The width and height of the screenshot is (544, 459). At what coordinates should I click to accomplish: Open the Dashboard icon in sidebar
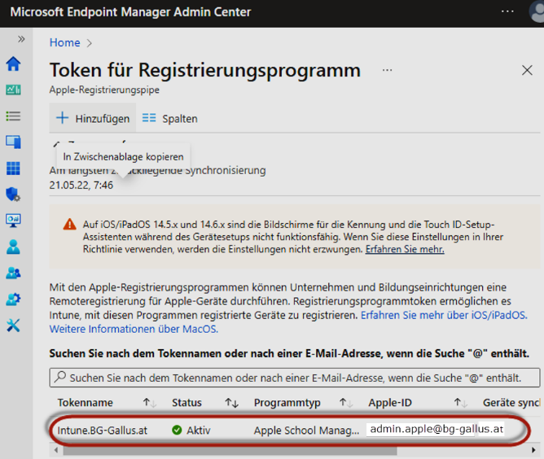point(13,90)
